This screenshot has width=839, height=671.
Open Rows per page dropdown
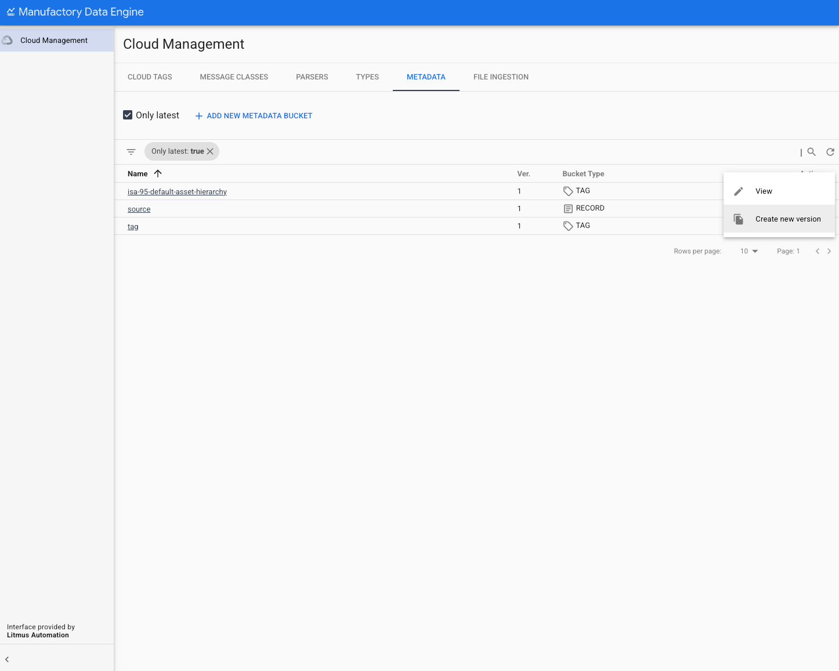pos(749,251)
